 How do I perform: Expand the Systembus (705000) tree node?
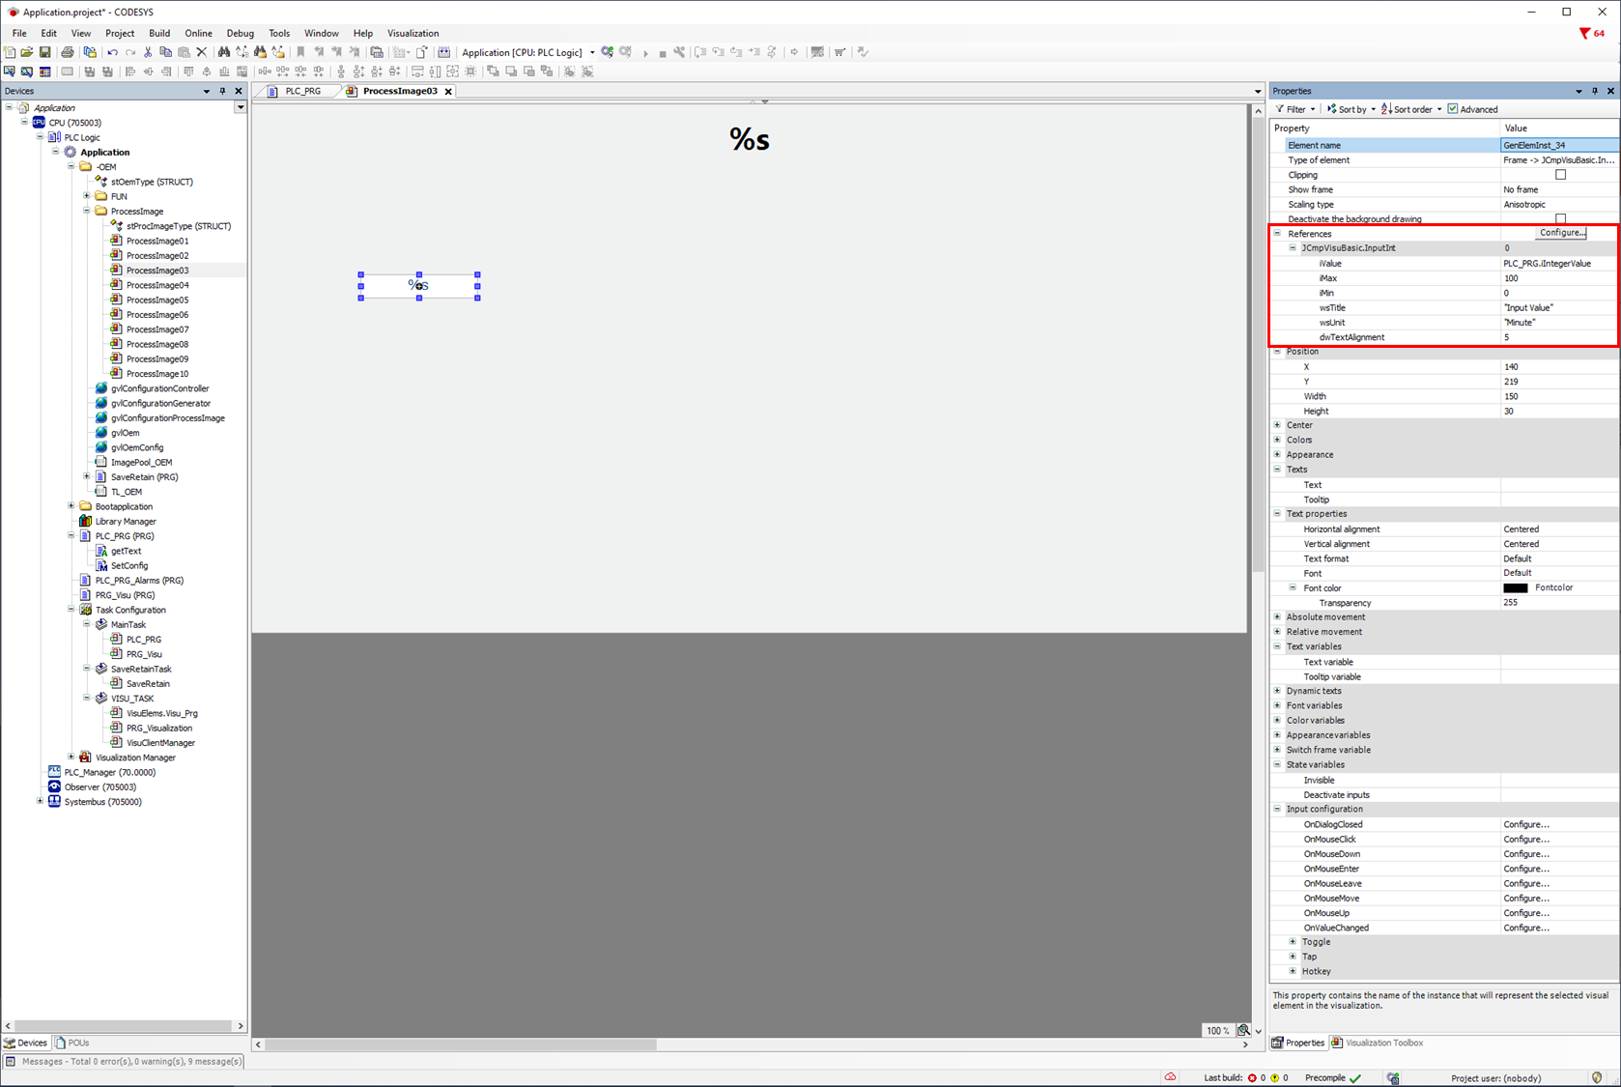pyautogui.click(x=41, y=802)
